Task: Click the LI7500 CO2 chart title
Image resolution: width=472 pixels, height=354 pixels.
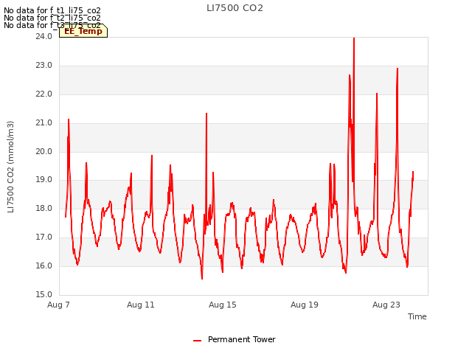Action: tap(235, 8)
